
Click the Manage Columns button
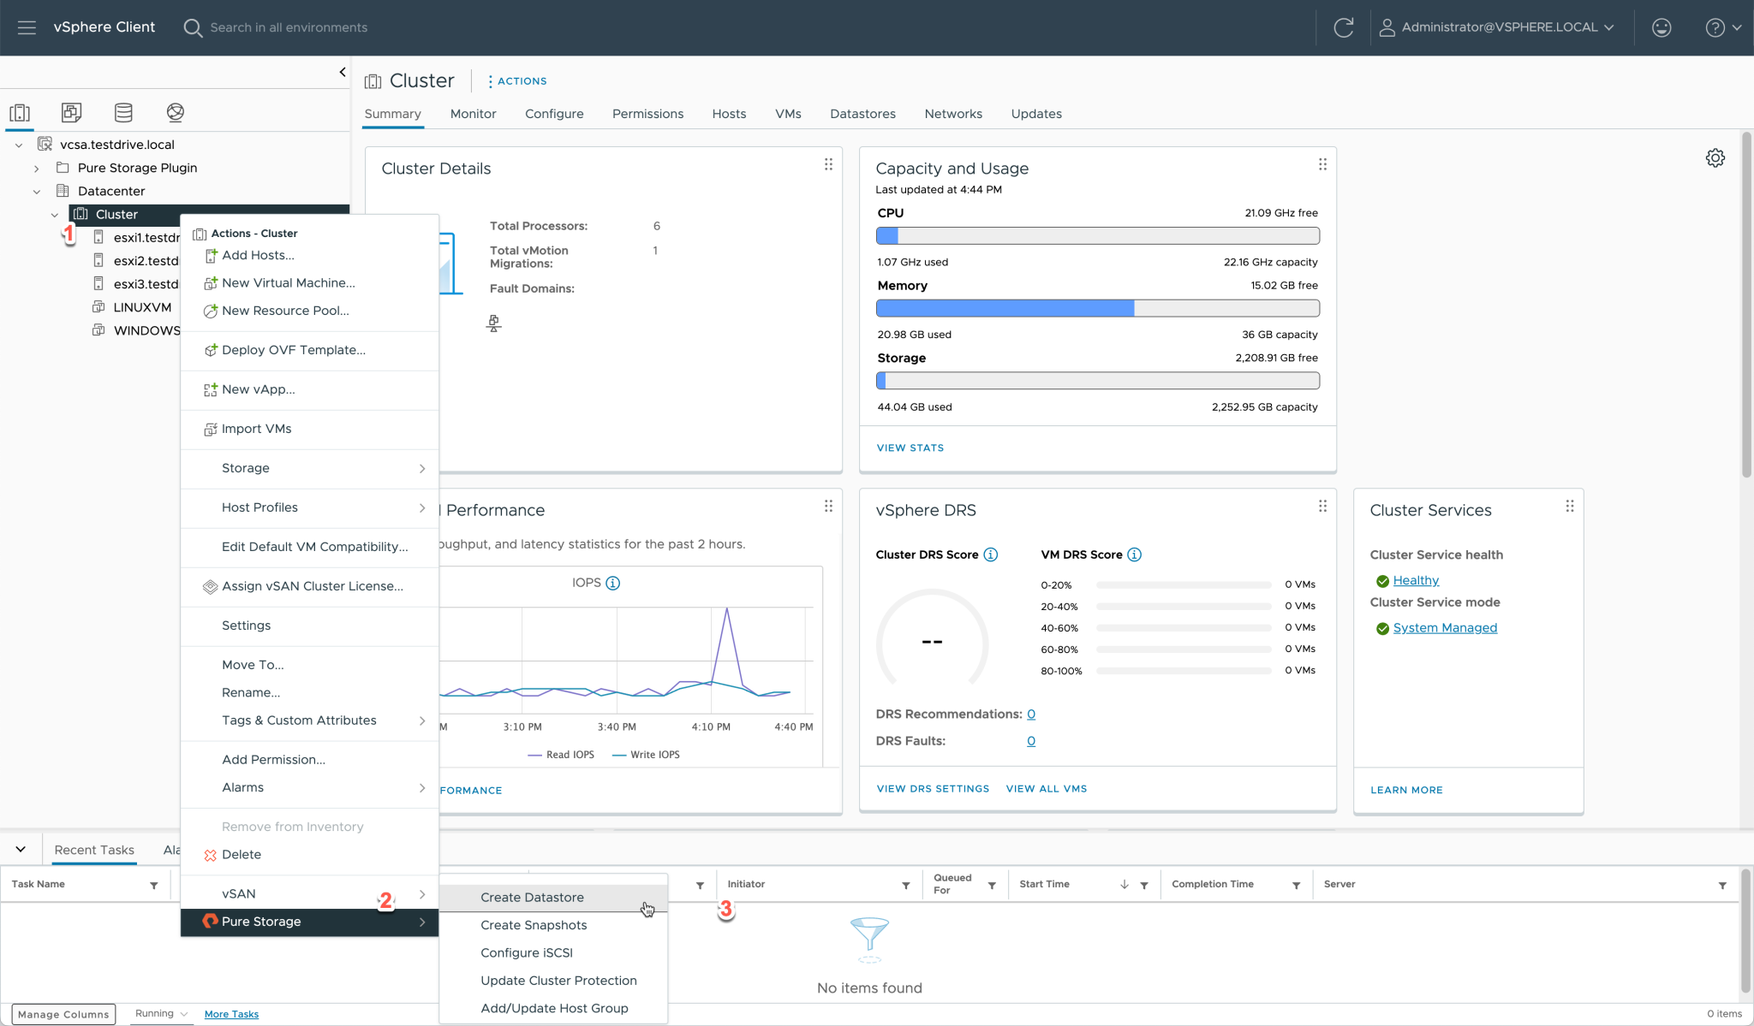coord(63,1014)
